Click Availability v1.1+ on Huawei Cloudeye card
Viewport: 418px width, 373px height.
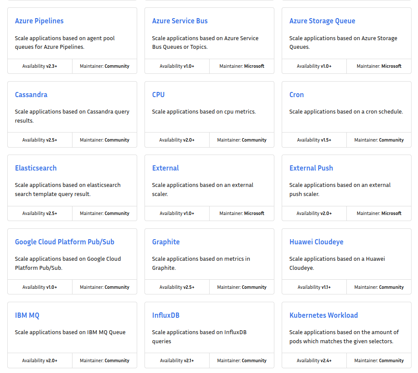point(314,287)
